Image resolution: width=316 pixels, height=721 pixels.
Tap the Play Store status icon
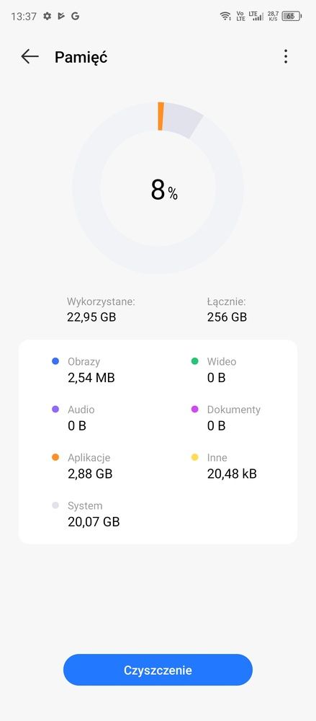(61, 16)
